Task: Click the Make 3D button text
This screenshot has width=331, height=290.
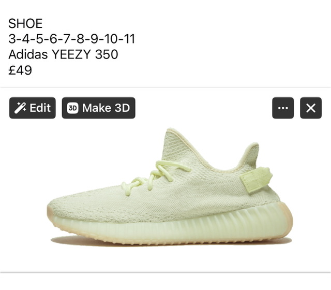Action: [106, 108]
